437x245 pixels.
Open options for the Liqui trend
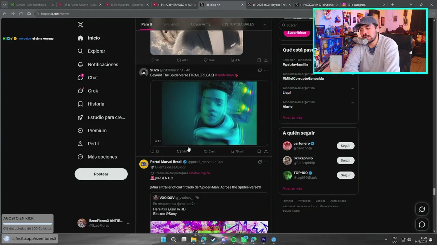pyautogui.click(x=352, y=89)
